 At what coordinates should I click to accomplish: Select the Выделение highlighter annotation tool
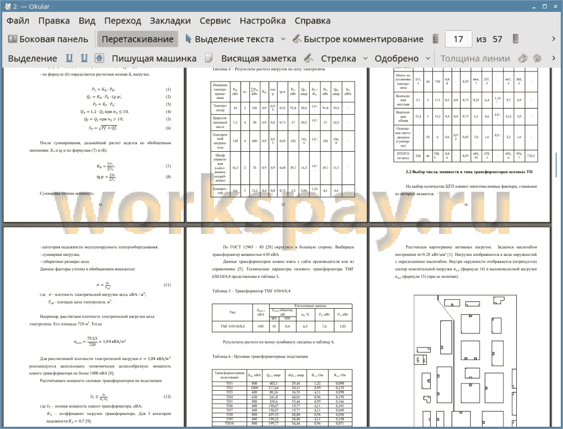coord(32,58)
